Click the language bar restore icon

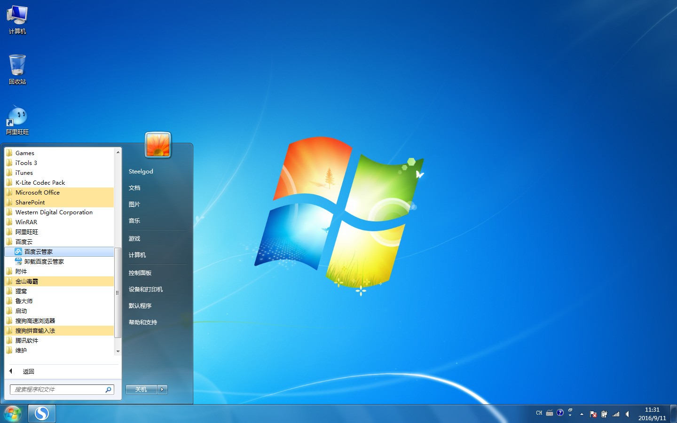[570, 410]
